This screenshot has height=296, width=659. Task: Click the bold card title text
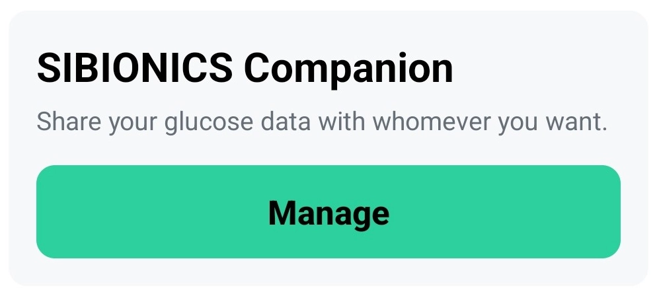[x=245, y=67]
